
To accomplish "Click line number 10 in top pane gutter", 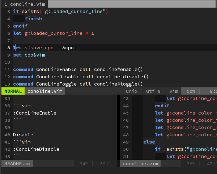I will coord(7,62).
